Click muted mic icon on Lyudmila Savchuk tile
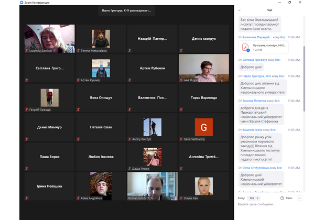 coord(27,51)
